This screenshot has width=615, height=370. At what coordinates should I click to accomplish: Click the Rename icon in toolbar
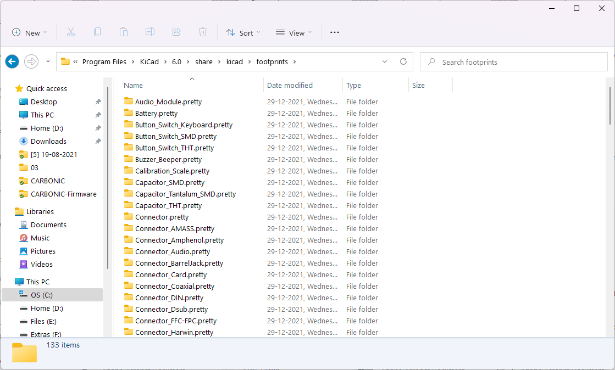tap(150, 32)
